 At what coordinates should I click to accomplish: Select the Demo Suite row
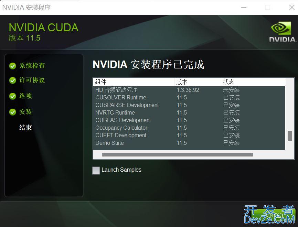pos(189,143)
